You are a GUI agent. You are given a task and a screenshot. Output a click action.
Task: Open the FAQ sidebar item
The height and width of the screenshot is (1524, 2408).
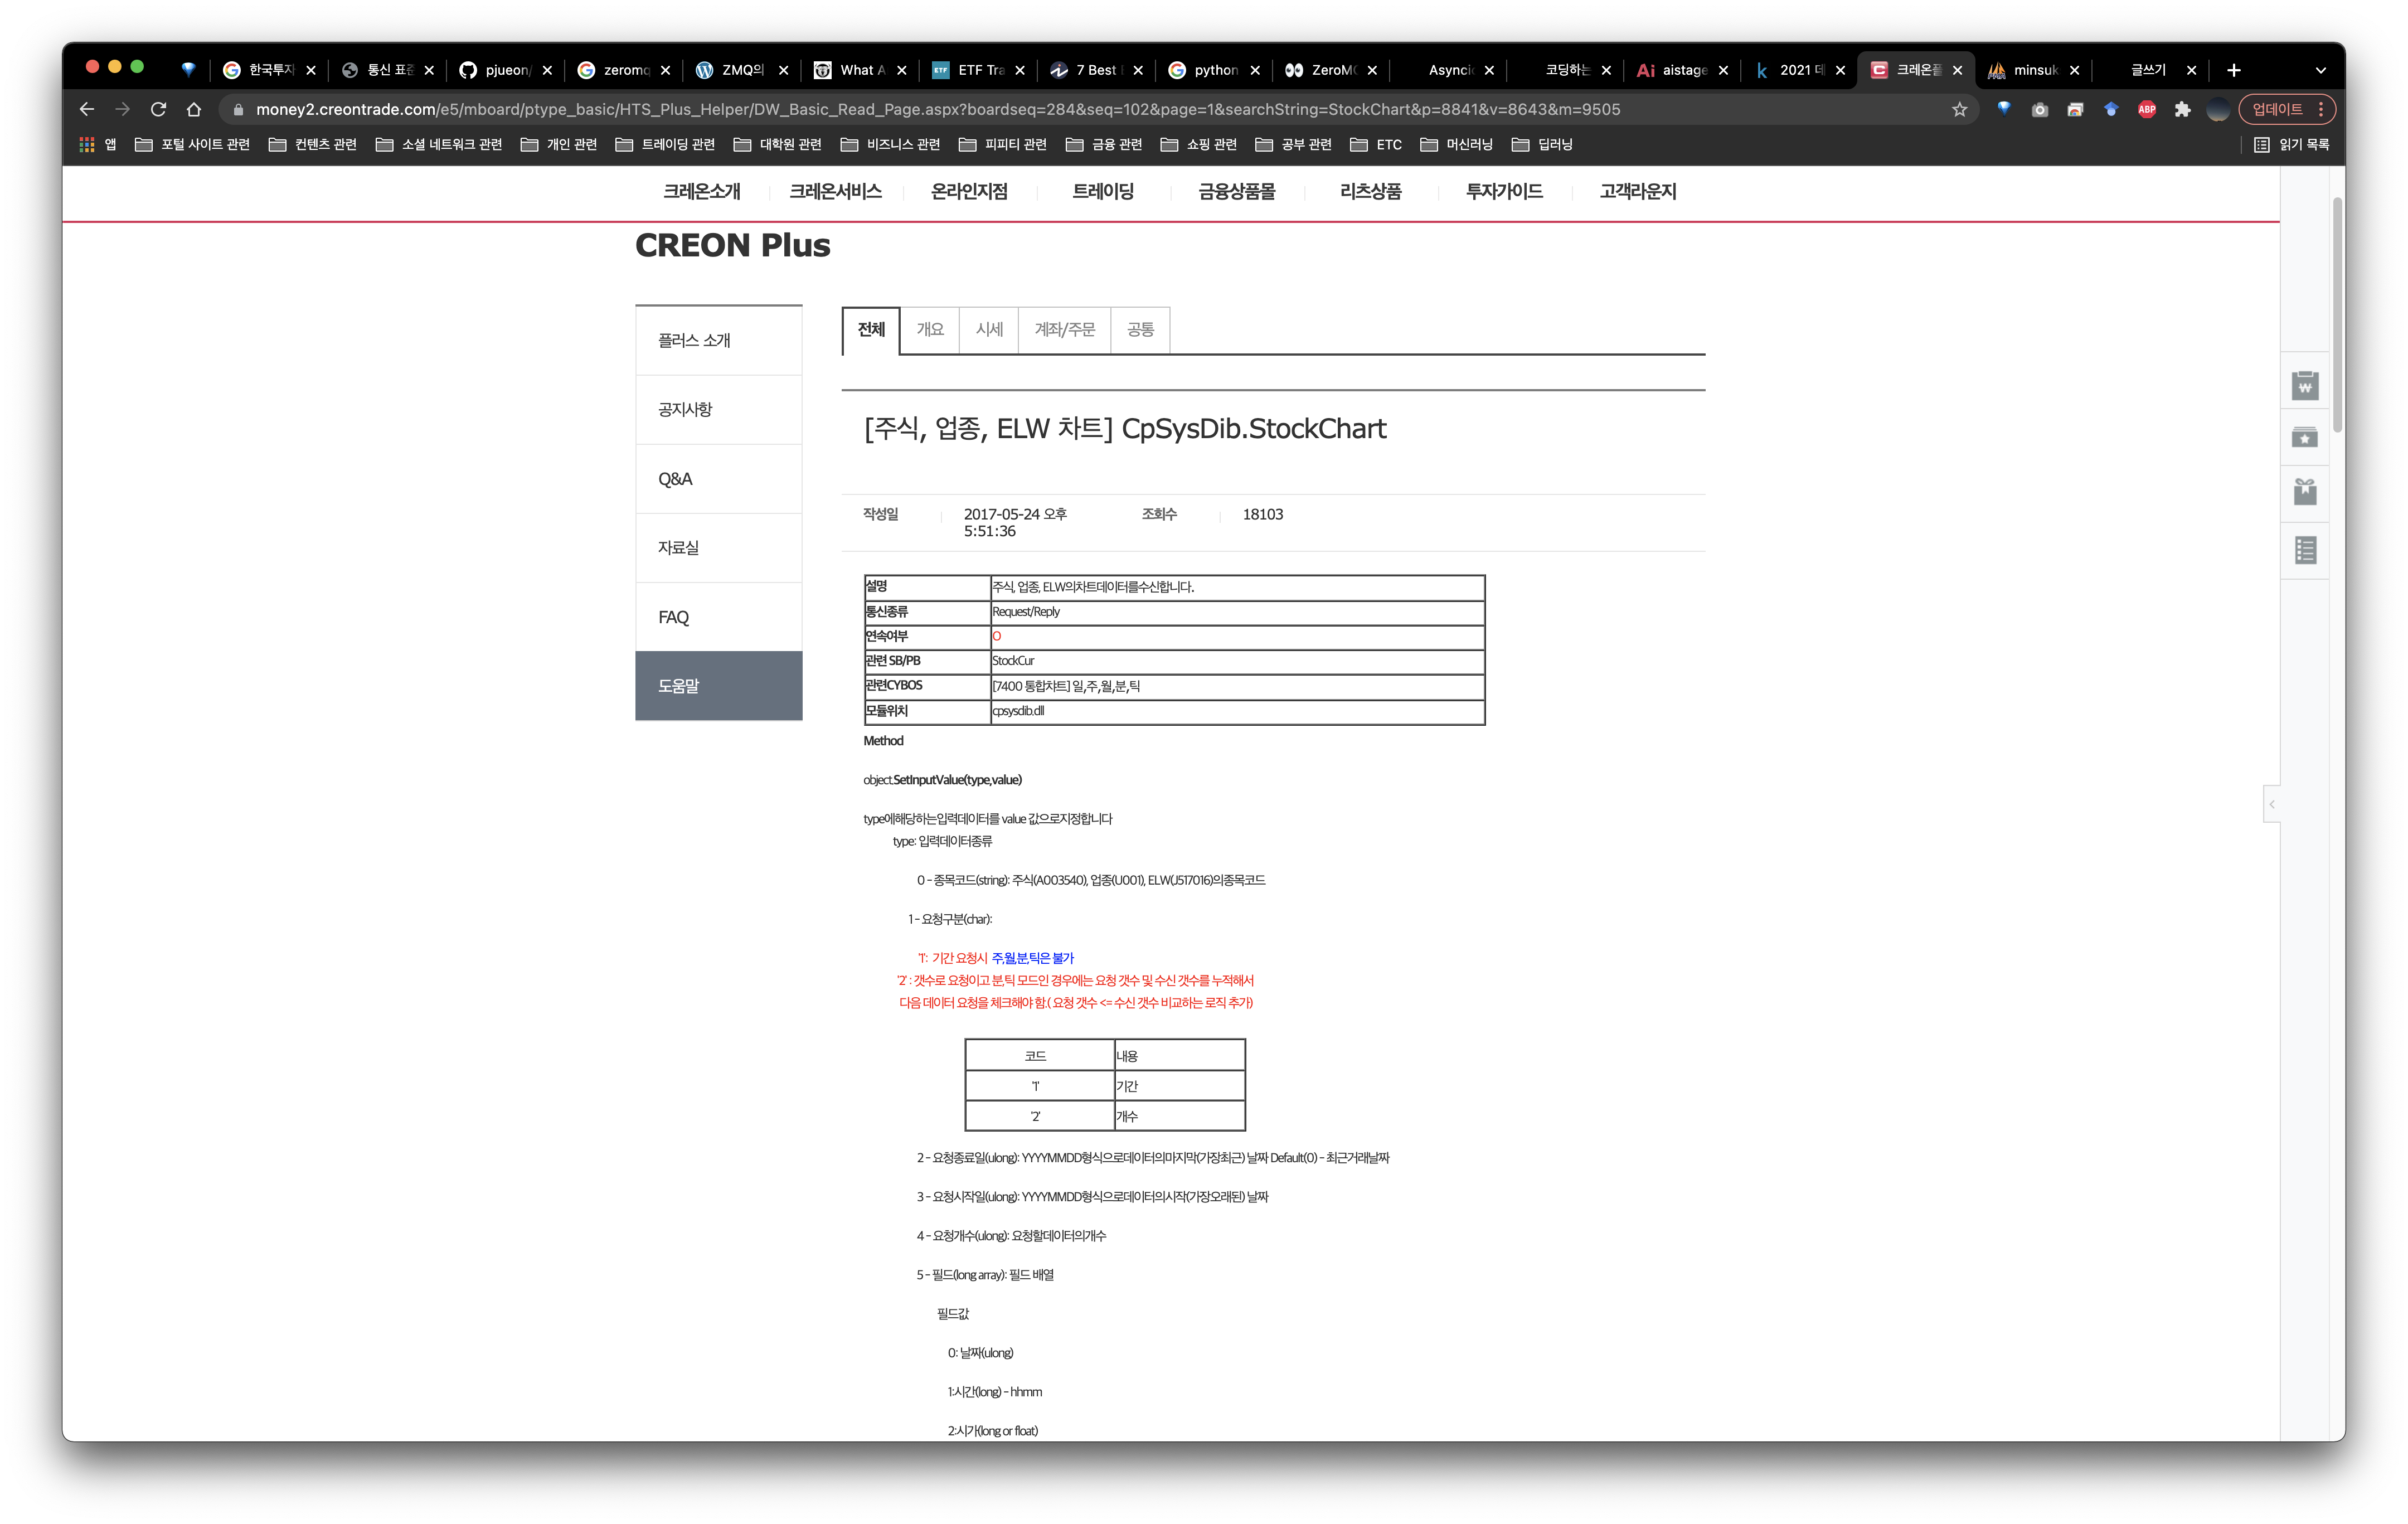(718, 617)
